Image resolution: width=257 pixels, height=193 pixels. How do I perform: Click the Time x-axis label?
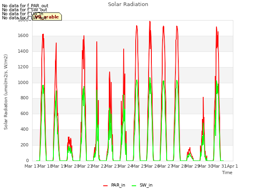(x=227, y=172)
